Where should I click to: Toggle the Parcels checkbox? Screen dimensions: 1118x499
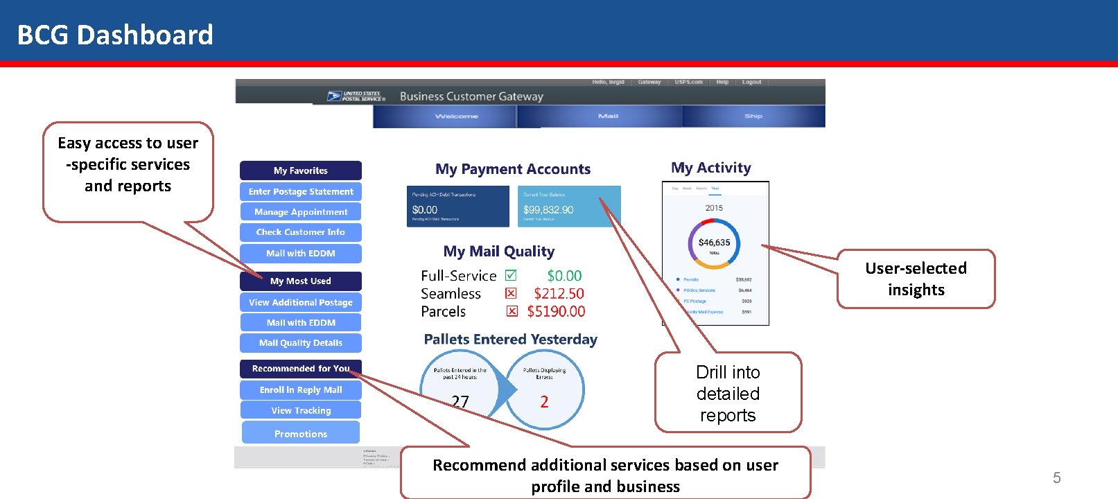click(x=512, y=311)
